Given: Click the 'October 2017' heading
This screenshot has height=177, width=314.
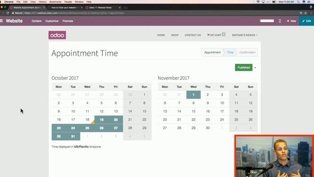Looking at the screenshot, I should [x=65, y=78].
